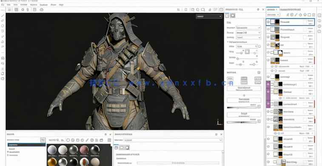Image resolution: width=322 pixels, height=166 pixels.
Task: Open the Help menu
Action: coord(61,5)
